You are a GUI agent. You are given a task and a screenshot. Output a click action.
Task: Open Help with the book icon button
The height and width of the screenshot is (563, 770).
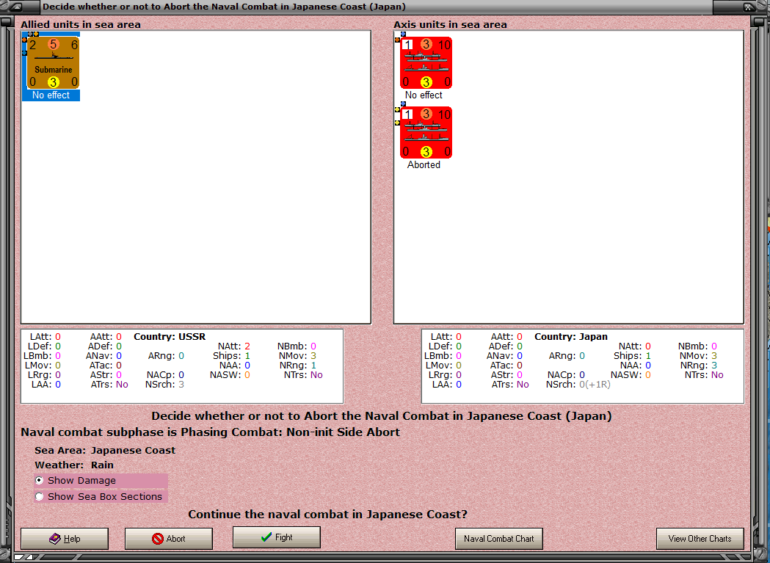[x=65, y=539]
